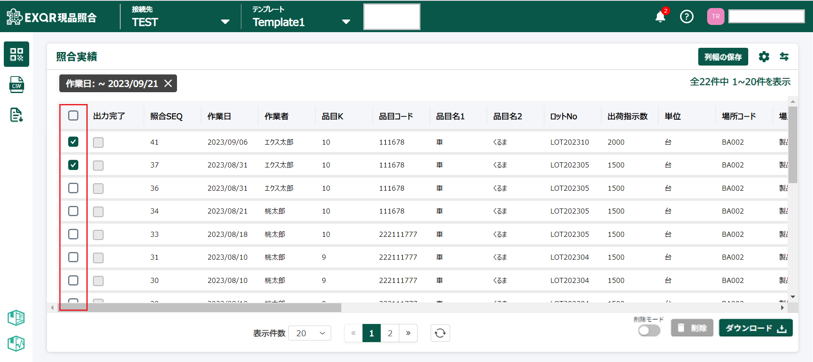Viewport: 813px width, 362px height.
Task: Select all rows with header checkbox
Action: point(73,115)
